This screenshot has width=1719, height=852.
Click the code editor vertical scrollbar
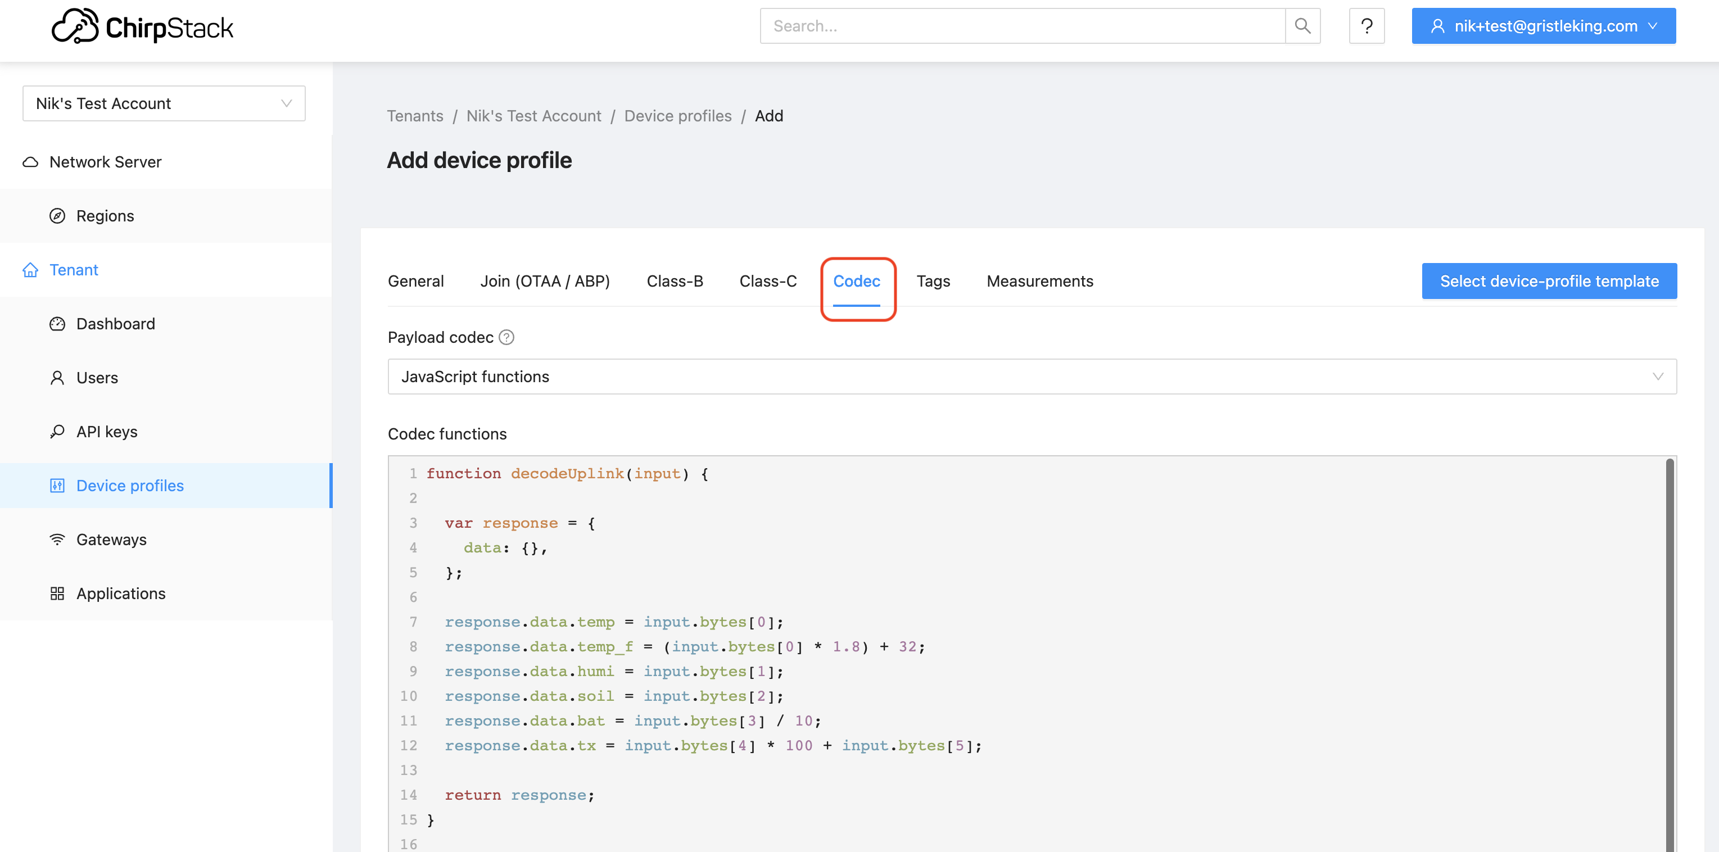pyautogui.click(x=1669, y=654)
